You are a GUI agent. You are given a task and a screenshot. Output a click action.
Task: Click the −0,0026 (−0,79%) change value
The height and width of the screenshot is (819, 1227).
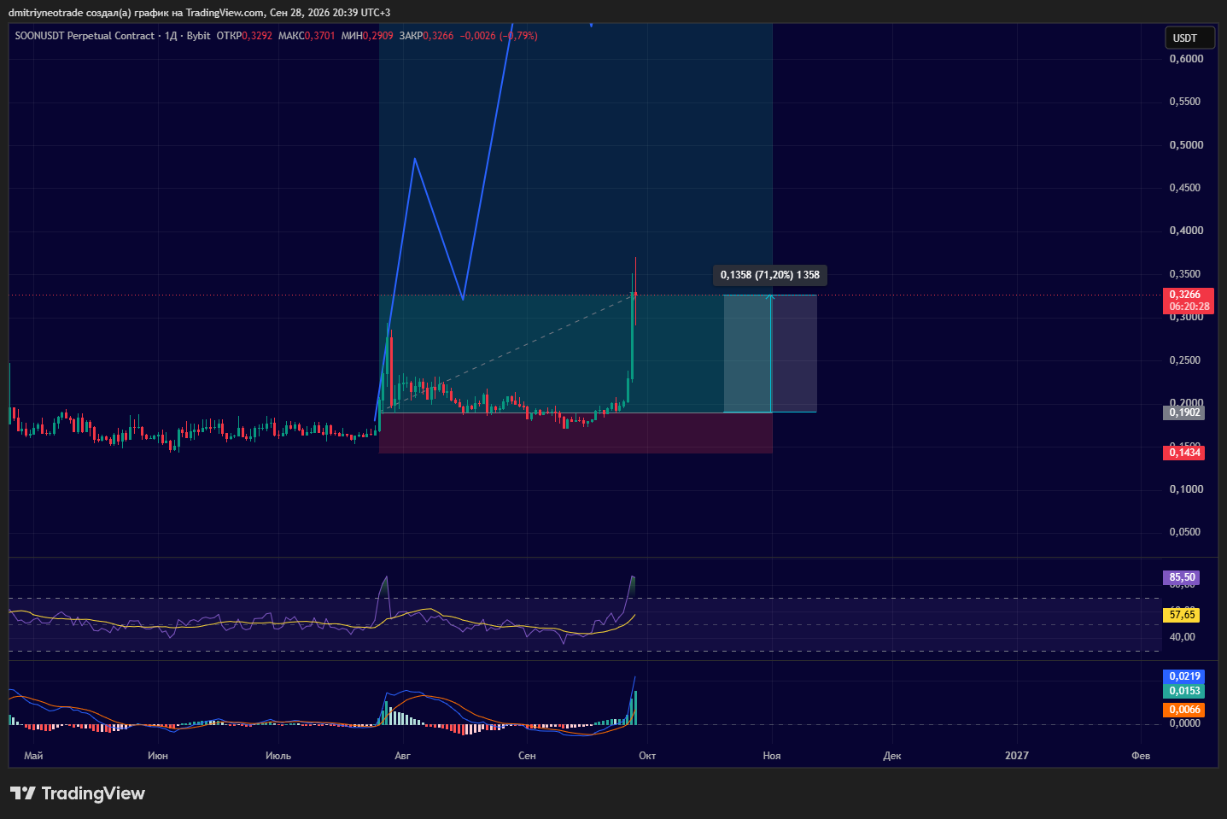[499, 36]
